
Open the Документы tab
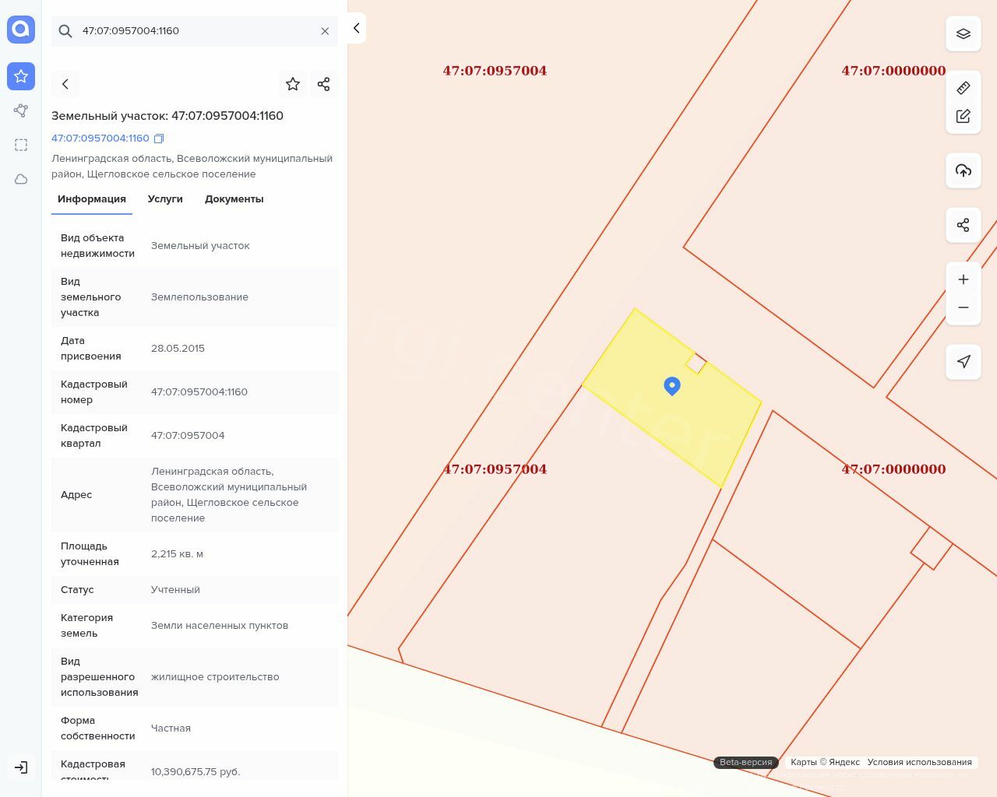pos(234,199)
